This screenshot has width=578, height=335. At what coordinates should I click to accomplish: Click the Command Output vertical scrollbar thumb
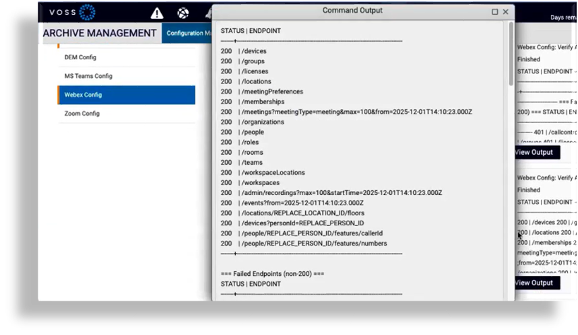point(511,53)
